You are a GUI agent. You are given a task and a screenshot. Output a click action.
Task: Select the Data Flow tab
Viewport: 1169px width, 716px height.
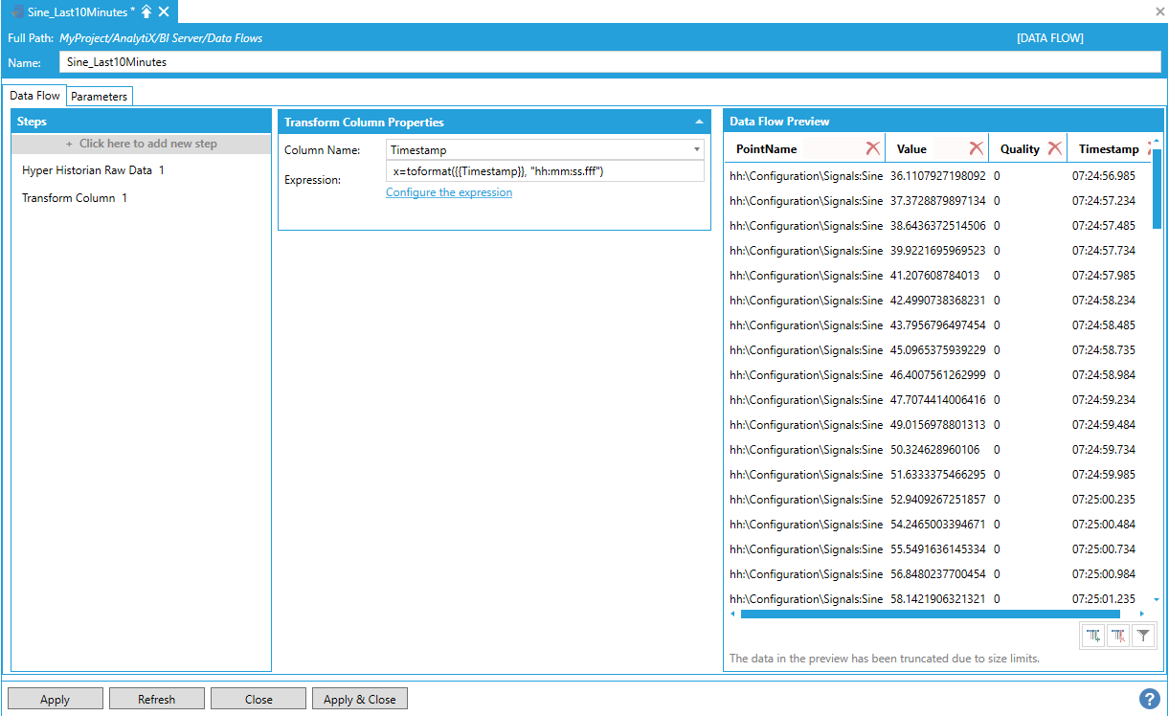click(35, 96)
